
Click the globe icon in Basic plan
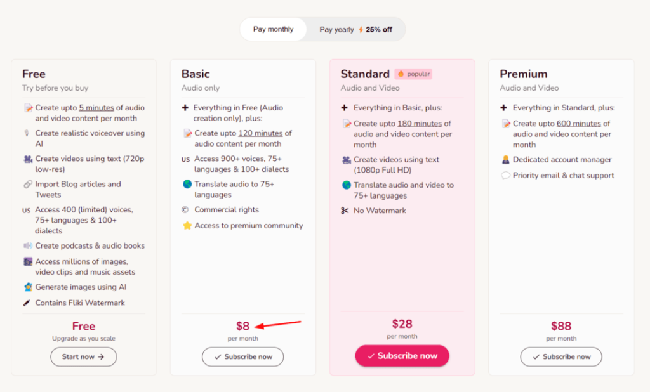tap(187, 184)
